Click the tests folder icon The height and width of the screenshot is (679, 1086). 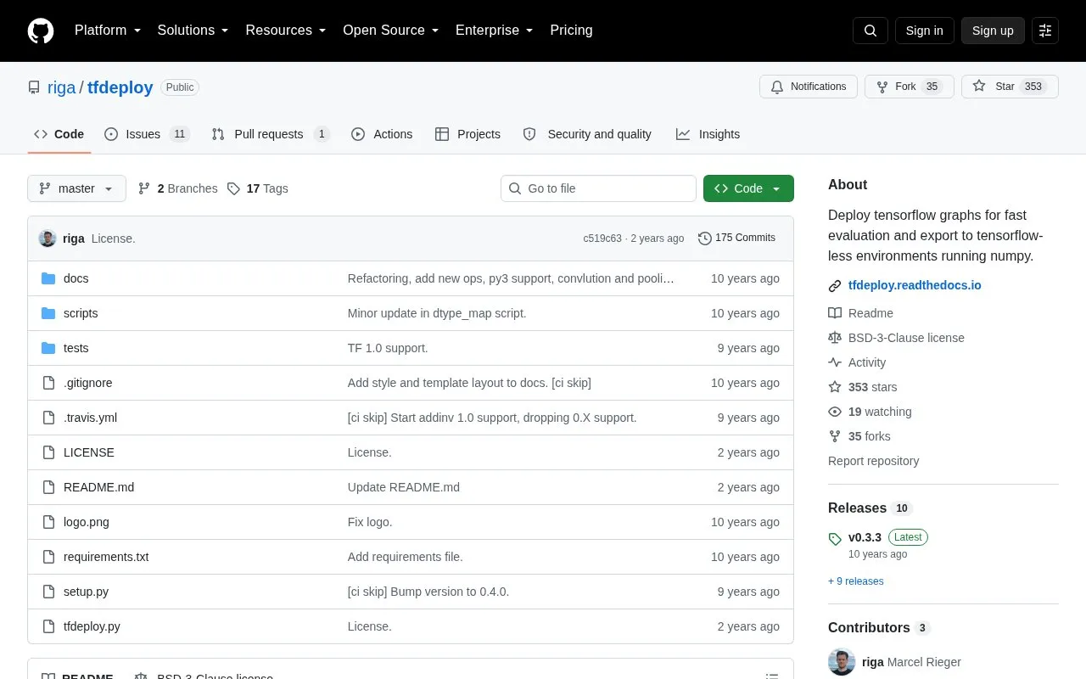48,348
